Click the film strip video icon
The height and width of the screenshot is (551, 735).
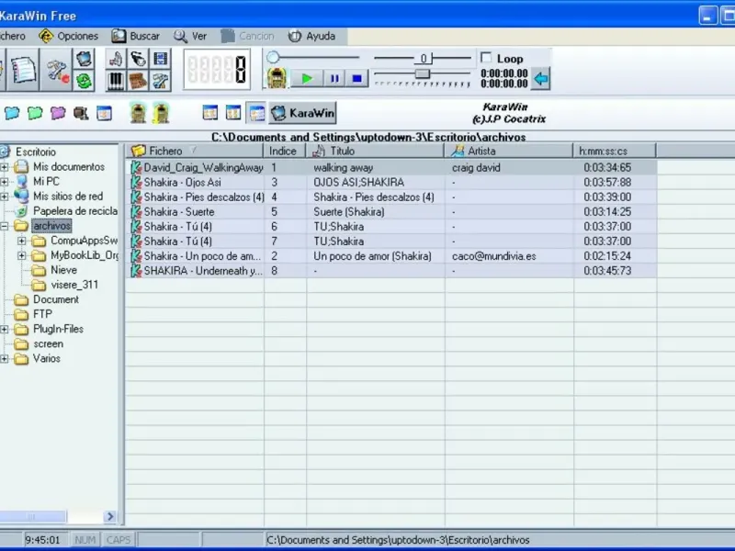(160, 59)
